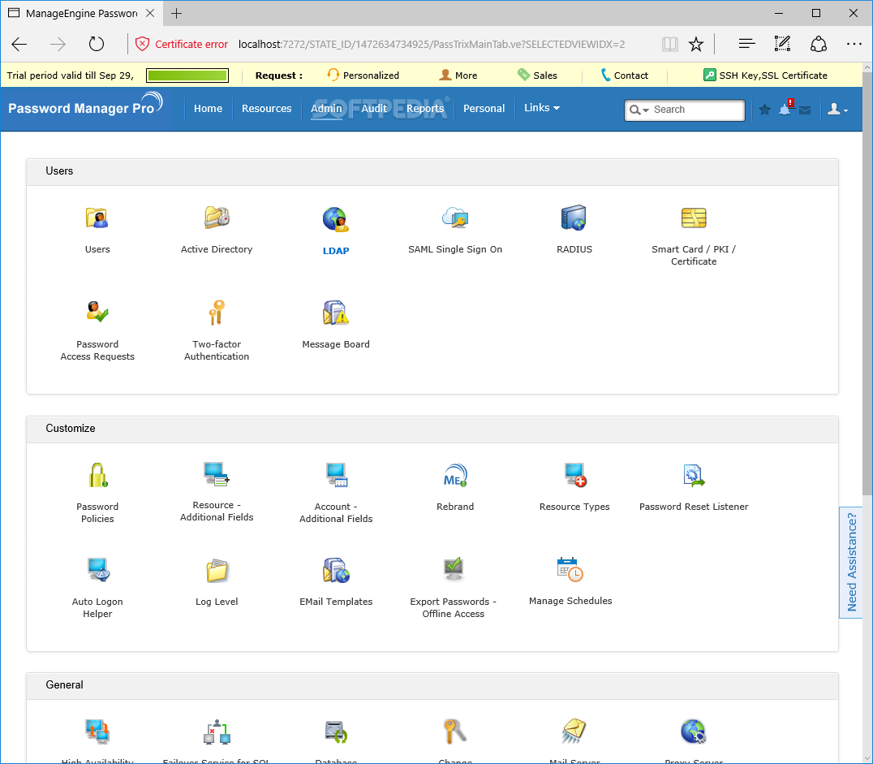
Task: Click the vertical page scrollbar
Action: [867, 283]
